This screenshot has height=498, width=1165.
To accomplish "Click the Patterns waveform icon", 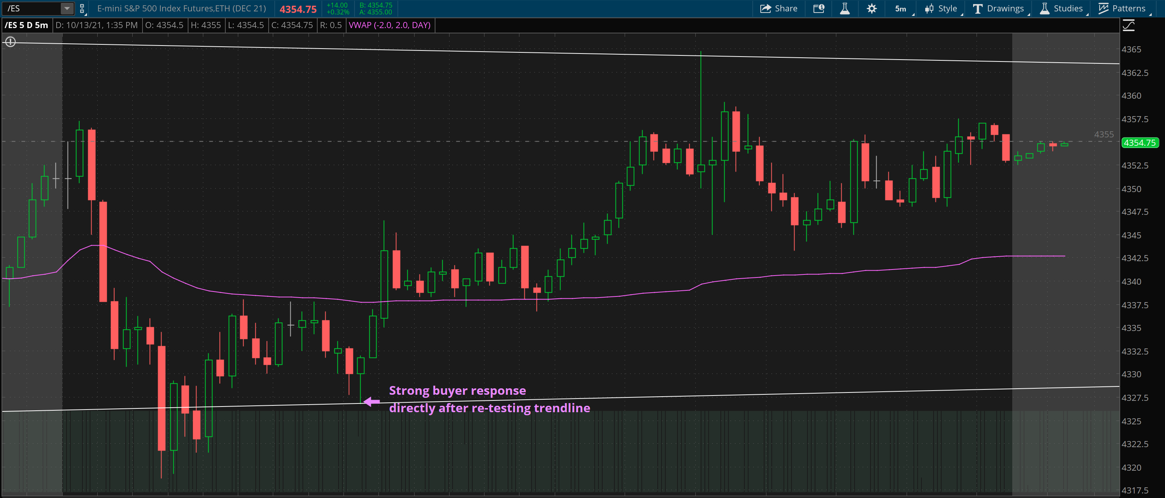I will click(1104, 8).
